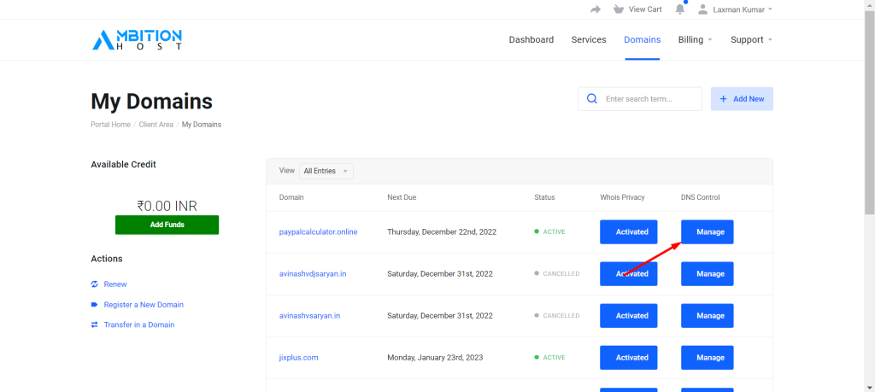
Task: Click Register a New Domain link
Action: [x=144, y=304]
